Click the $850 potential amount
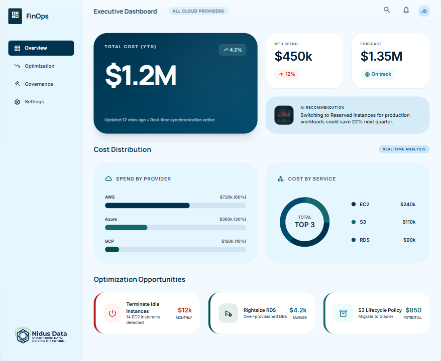Screen dimensions: 441x361 click(x=413, y=310)
